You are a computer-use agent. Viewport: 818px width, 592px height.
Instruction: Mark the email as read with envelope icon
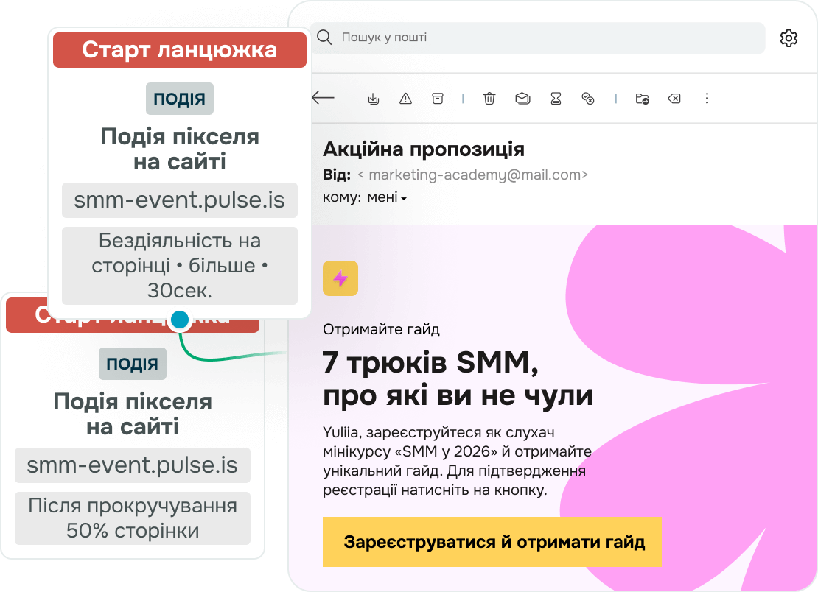tap(522, 98)
